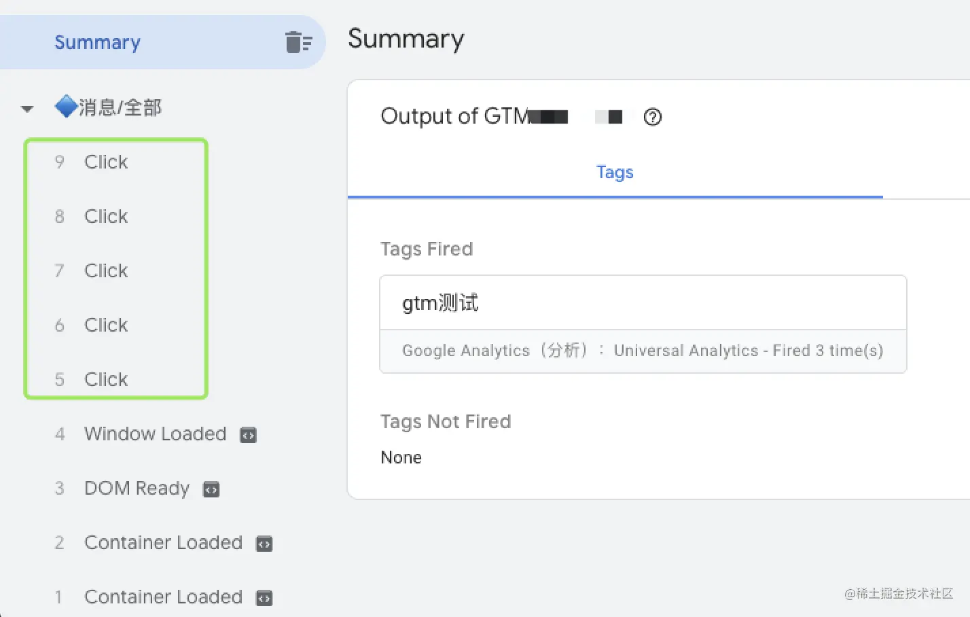Clear events with the Summary trash icon

coord(298,42)
